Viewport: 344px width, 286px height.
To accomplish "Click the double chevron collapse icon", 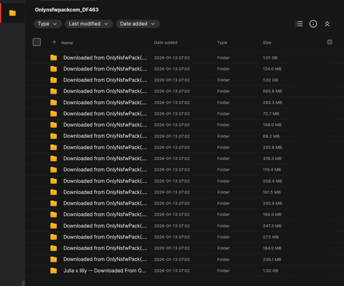I will pyautogui.click(x=327, y=24).
